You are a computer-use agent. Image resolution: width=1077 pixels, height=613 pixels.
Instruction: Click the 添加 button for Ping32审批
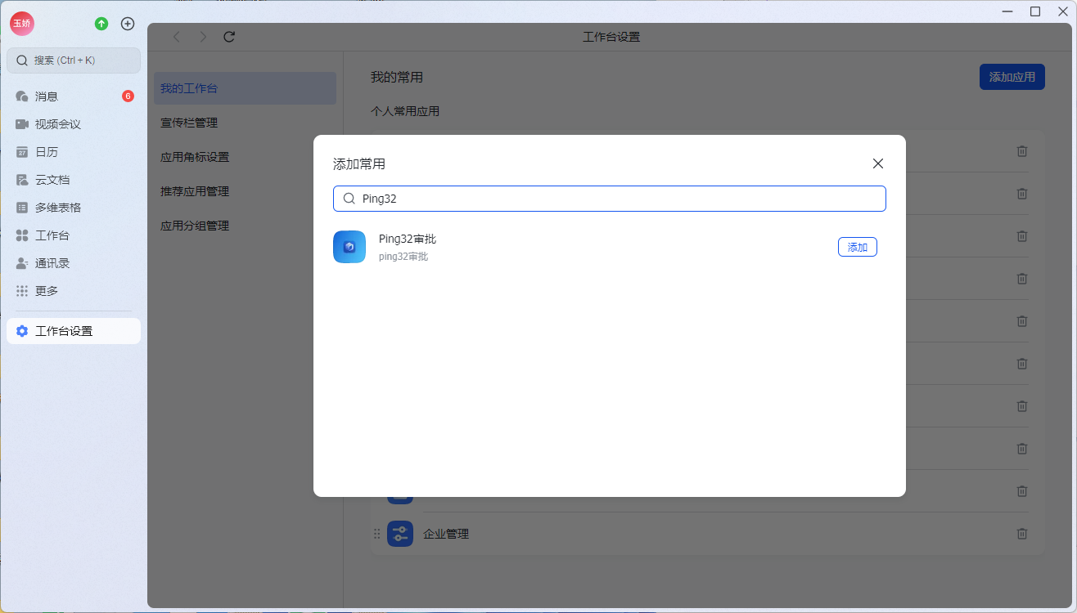pos(857,247)
